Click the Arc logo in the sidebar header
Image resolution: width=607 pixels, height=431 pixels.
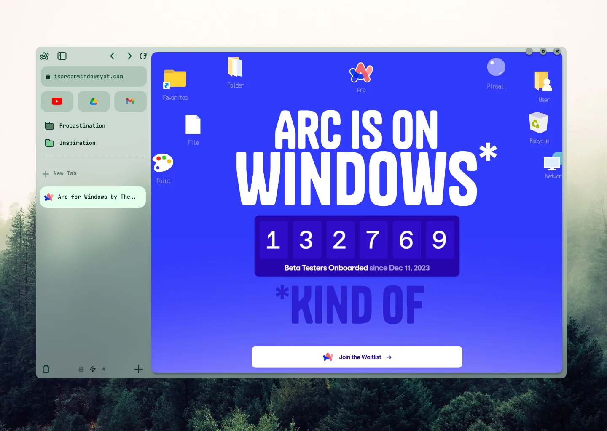pos(44,56)
